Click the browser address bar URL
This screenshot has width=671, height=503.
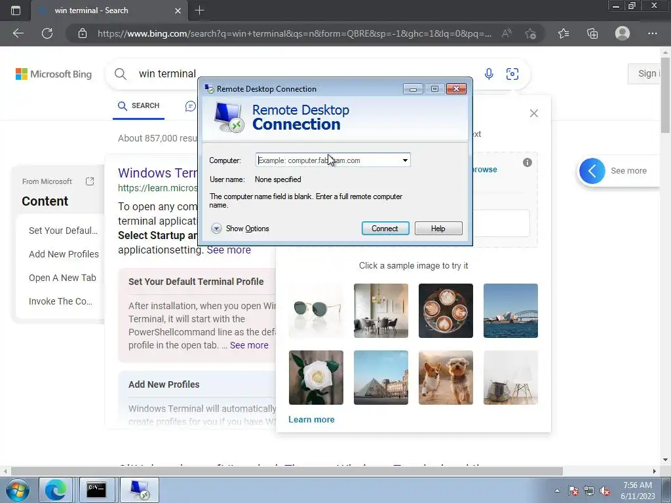click(x=294, y=33)
